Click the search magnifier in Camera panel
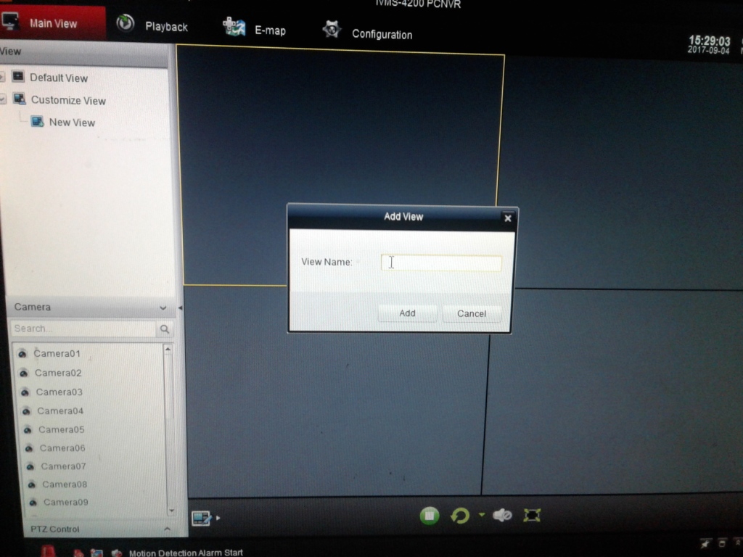Viewport: 743px width, 557px height. pos(165,329)
